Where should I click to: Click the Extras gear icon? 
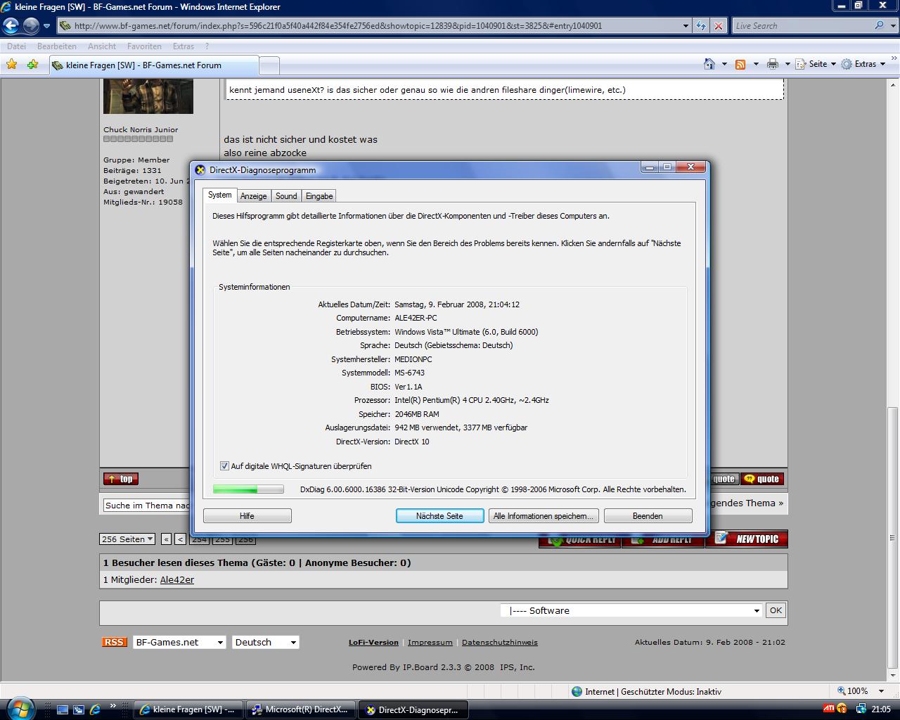(847, 64)
